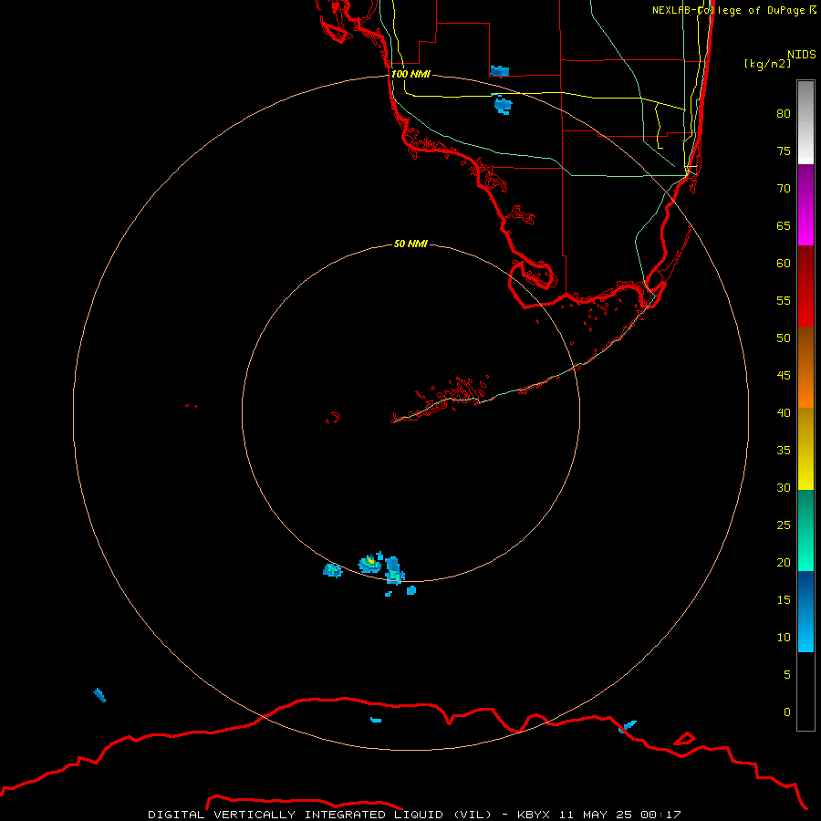Select legend value 70
The width and height of the screenshot is (821, 821).
tap(784, 189)
